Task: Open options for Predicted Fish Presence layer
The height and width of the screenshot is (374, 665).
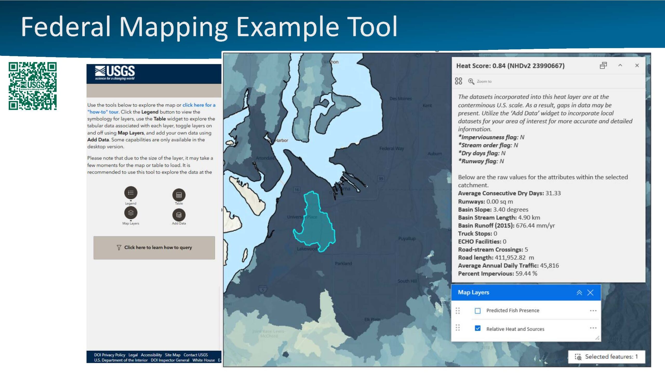Action: 593,311
